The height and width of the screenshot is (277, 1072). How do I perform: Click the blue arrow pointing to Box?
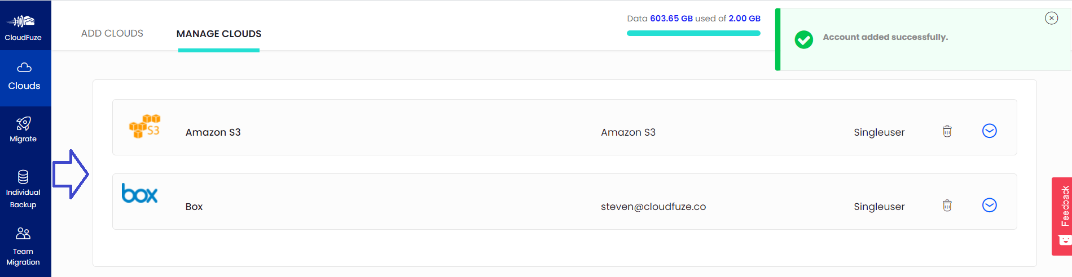point(71,174)
